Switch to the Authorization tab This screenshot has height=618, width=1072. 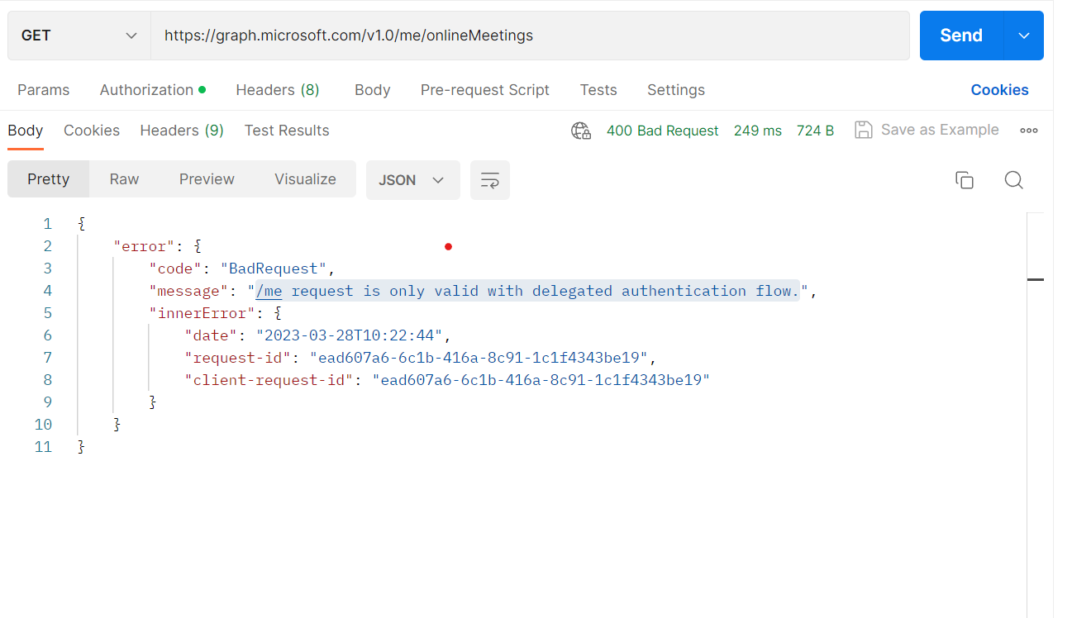pyautogui.click(x=147, y=89)
